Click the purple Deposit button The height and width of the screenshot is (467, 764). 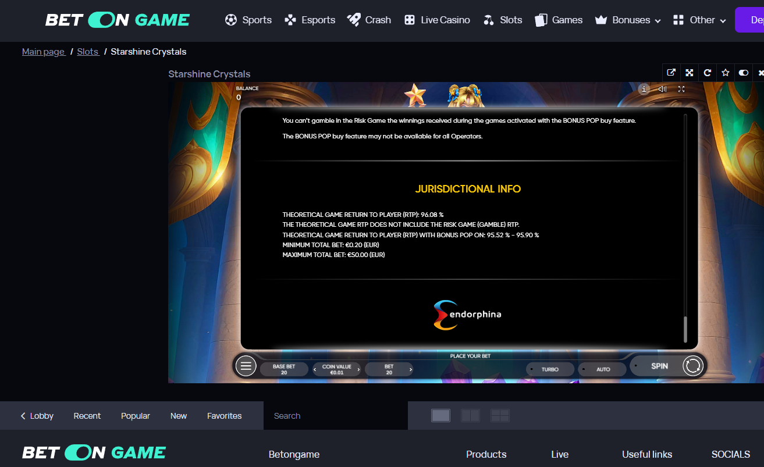pos(749,20)
